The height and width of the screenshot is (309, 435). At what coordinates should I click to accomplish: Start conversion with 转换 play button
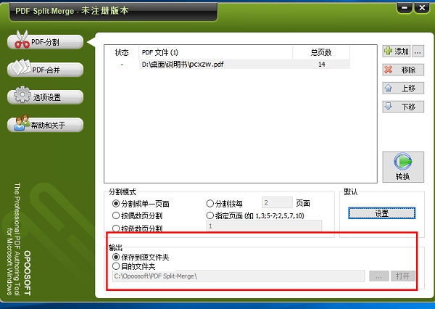tap(403, 167)
